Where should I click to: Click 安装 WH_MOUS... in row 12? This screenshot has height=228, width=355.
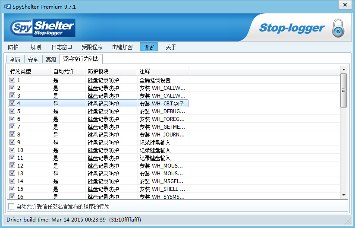point(161,166)
